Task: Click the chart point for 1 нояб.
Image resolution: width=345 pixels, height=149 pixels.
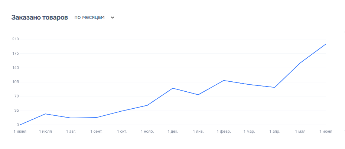Action: (147, 105)
